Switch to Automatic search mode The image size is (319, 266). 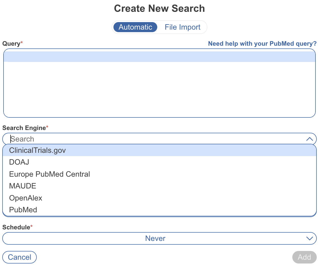pos(135,27)
